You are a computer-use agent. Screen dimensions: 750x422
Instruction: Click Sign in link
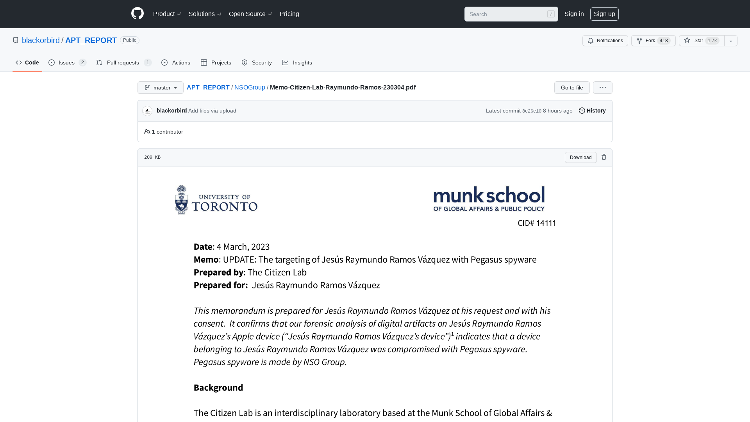(574, 14)
